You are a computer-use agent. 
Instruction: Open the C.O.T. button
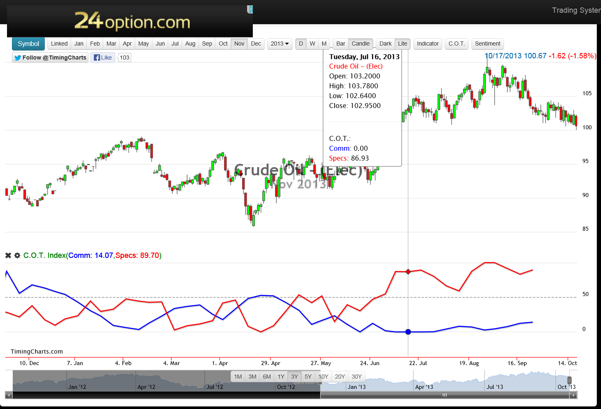pos(456,44)
